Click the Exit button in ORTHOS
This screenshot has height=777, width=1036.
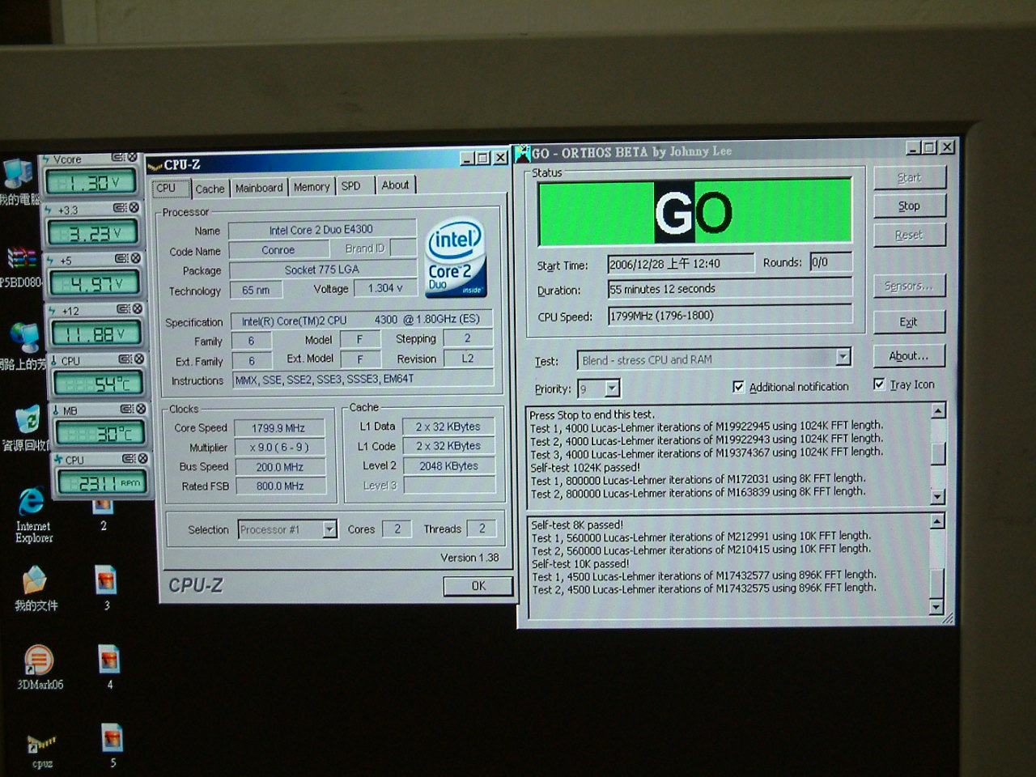pos(909,322)
